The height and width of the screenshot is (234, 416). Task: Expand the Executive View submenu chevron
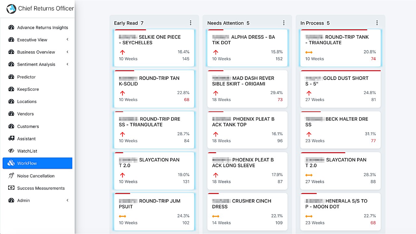coord(68,40)
